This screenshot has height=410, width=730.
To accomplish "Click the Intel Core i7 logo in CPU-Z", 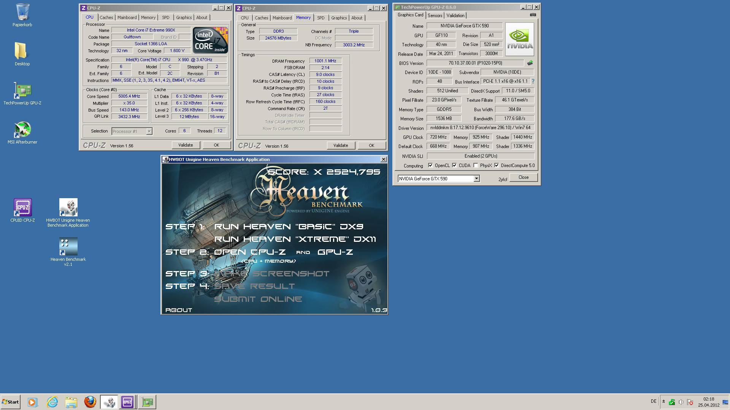I will (210, 40).
